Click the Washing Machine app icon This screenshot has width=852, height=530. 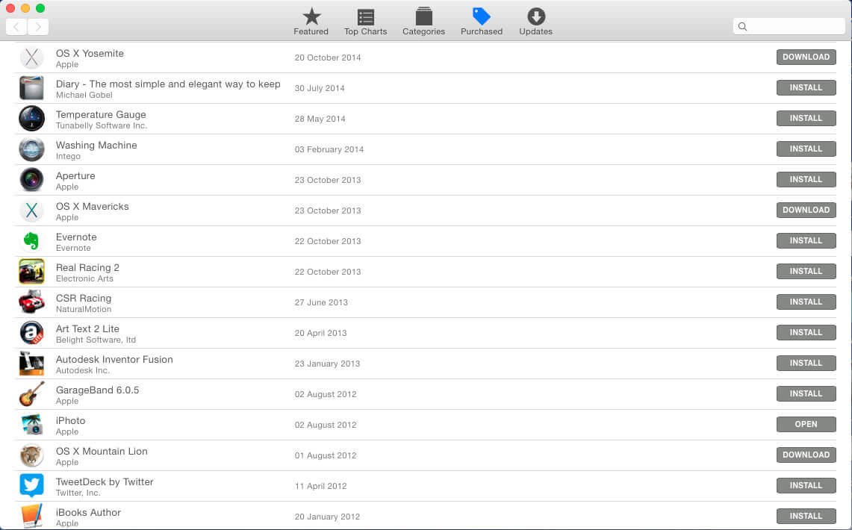point(31,149)
